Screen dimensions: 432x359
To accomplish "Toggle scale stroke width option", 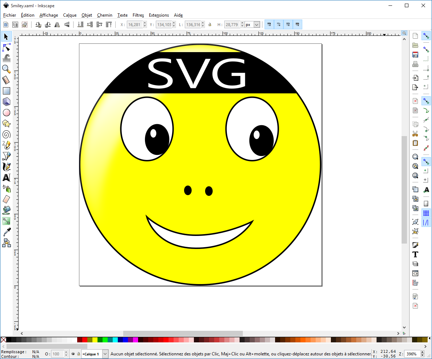I will coord(269,25).
